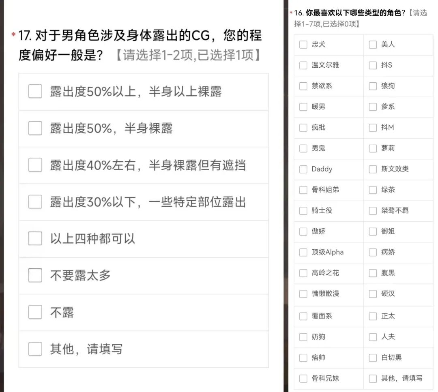Select 露出度30%以下，一些特定部位露出
The height and width of the screenshot is (392, 438).
35,202
